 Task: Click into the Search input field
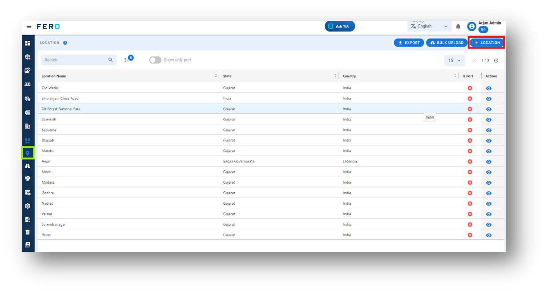click(79, 60)
